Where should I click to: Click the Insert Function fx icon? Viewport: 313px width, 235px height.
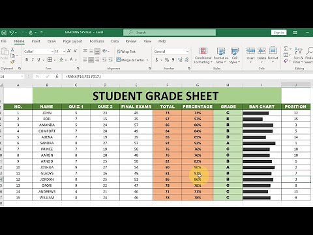(x=57, y=76)
